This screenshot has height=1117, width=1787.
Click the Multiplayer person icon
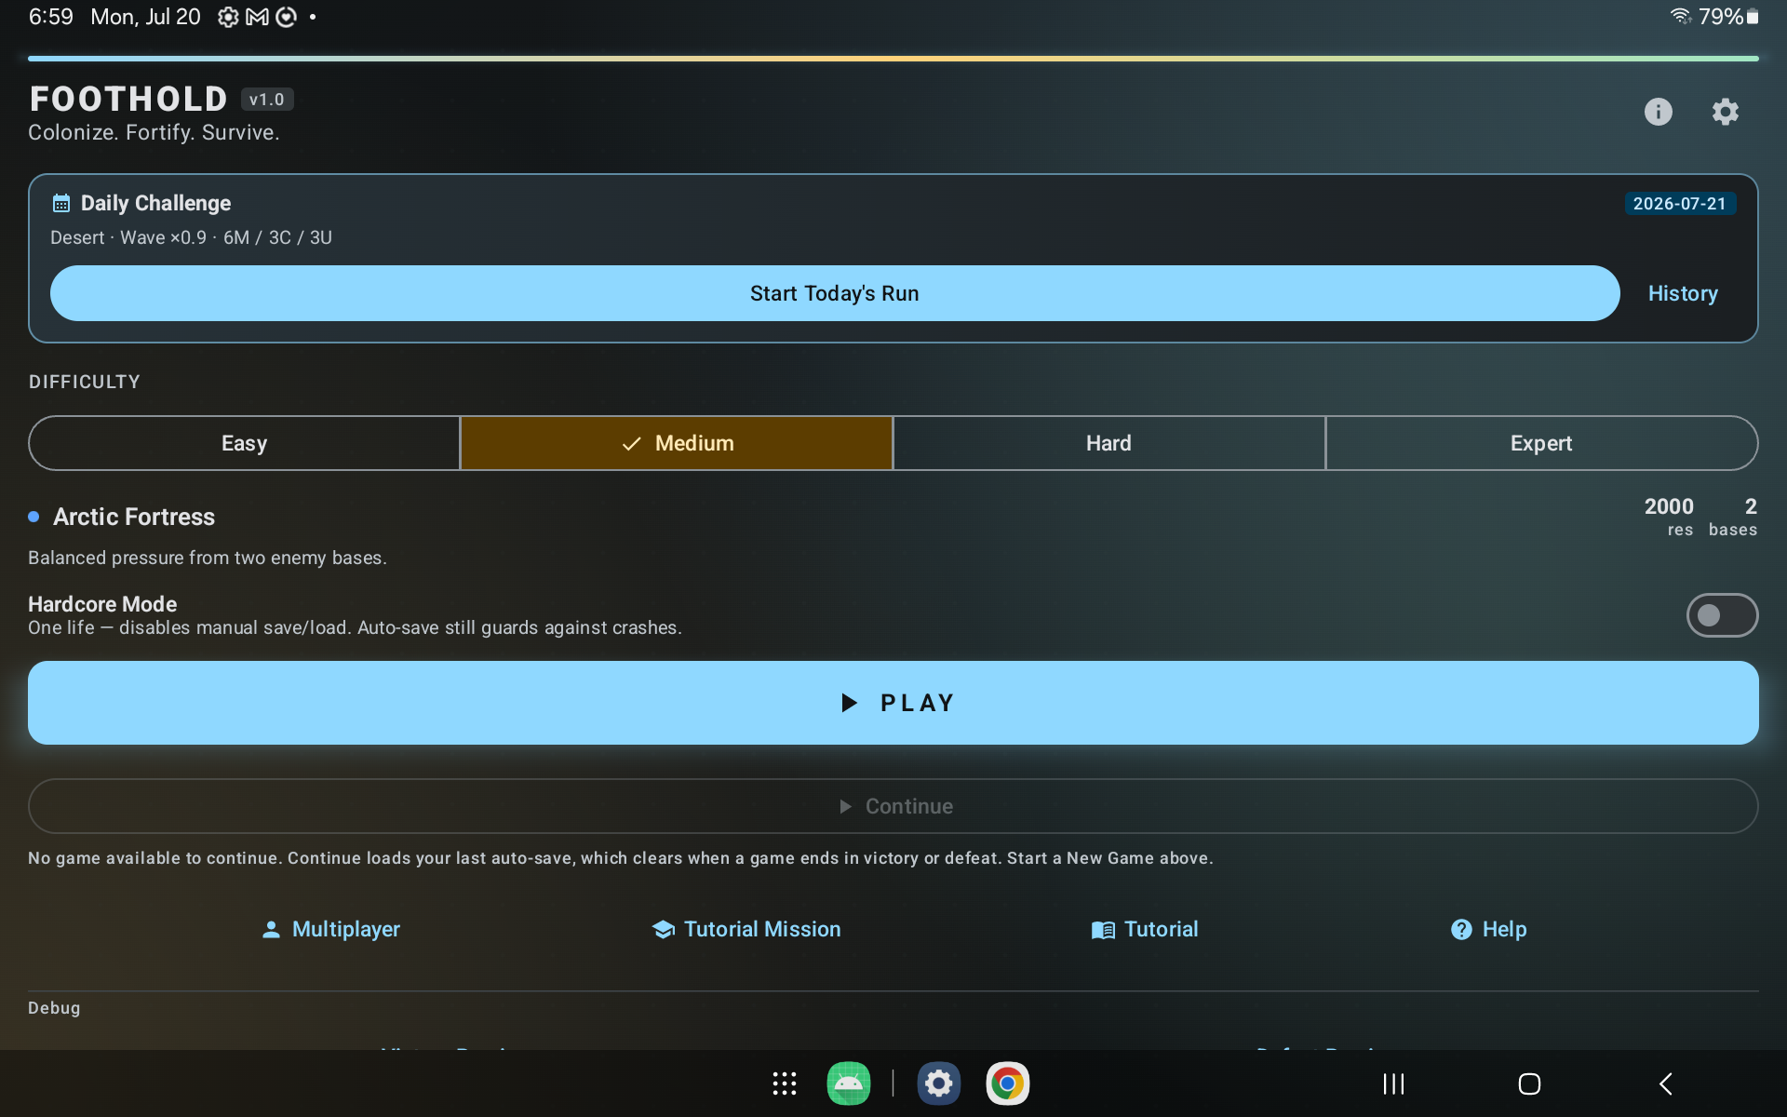tap(271, 929)
